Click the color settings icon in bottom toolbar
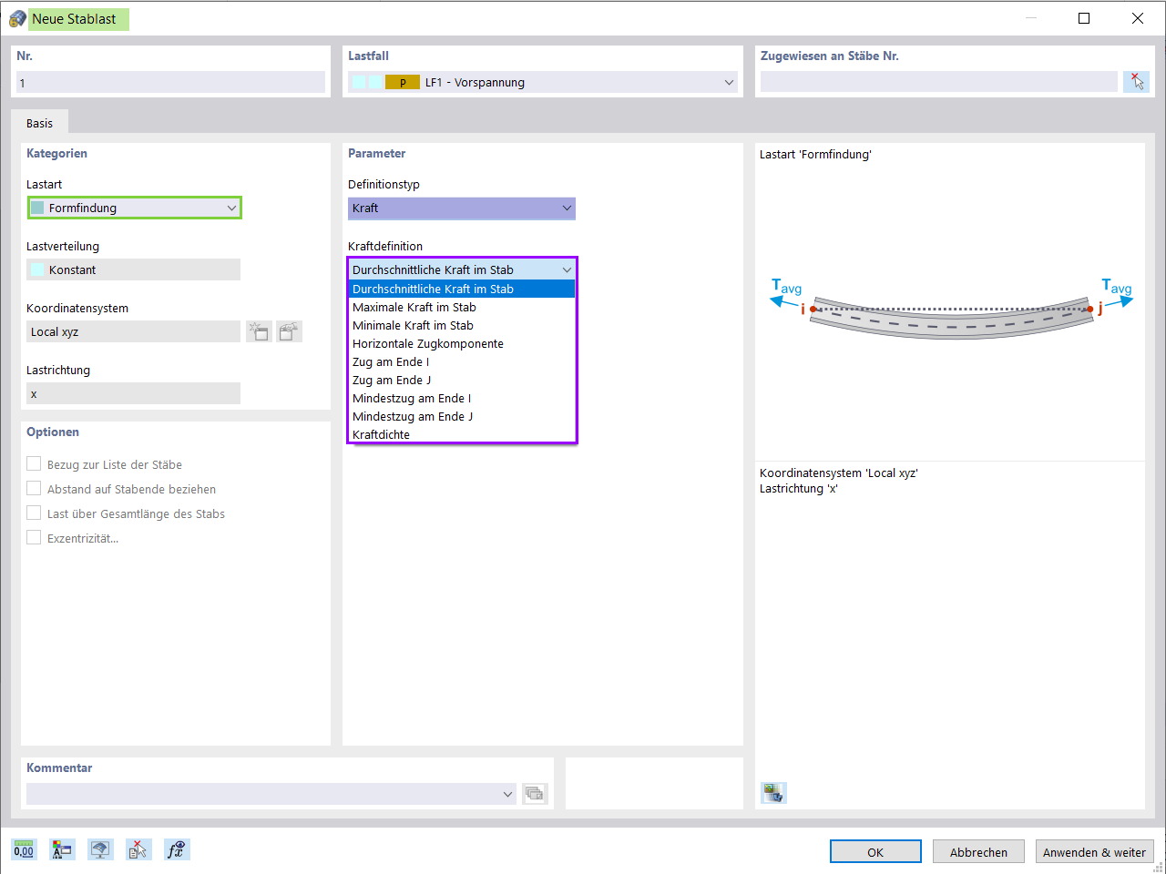The image size is (1166, 874). click(x=62, y=849)
